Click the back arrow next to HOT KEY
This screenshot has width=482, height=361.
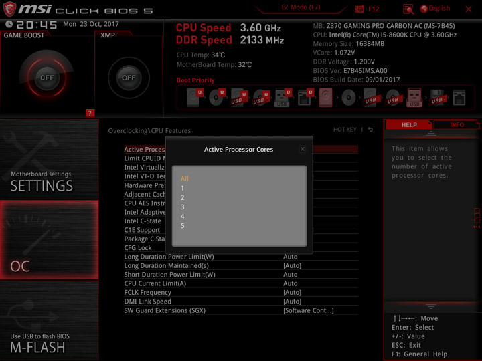pyautogui.click(x=370, y=130)
